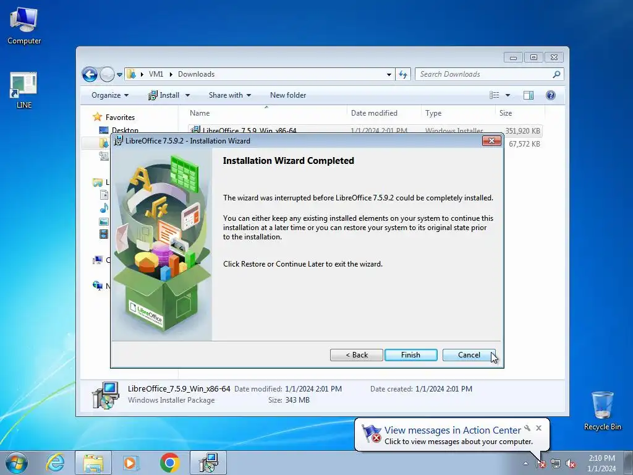The height and width of the screenshot is (475, 633).
Task: Click the Videos library icon in sidebar
Action: coord(104,234)
